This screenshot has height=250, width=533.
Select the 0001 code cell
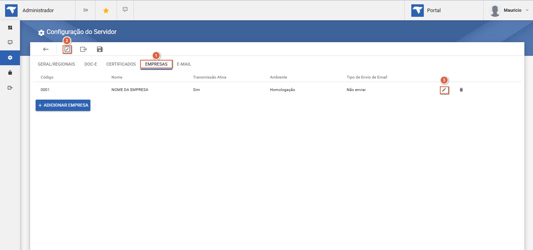pos(45,90)
